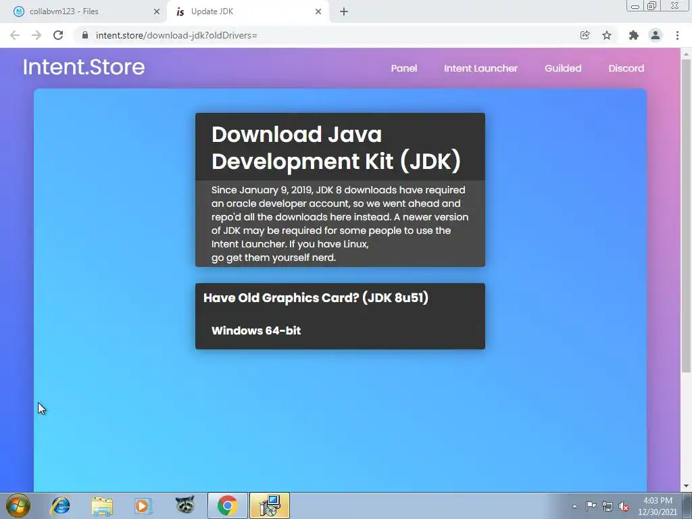
Task: Open Action Center flag icon
Action: [591, 506]
